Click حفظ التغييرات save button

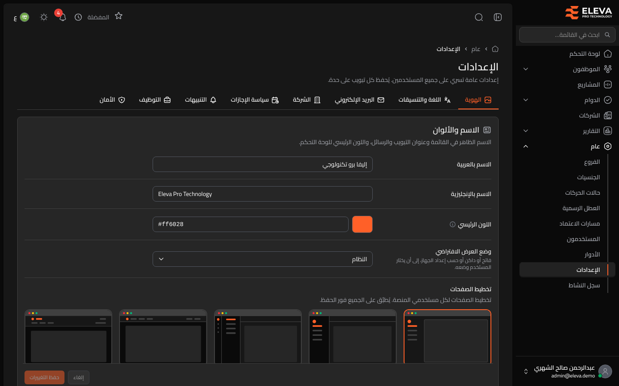pos(44,377)
